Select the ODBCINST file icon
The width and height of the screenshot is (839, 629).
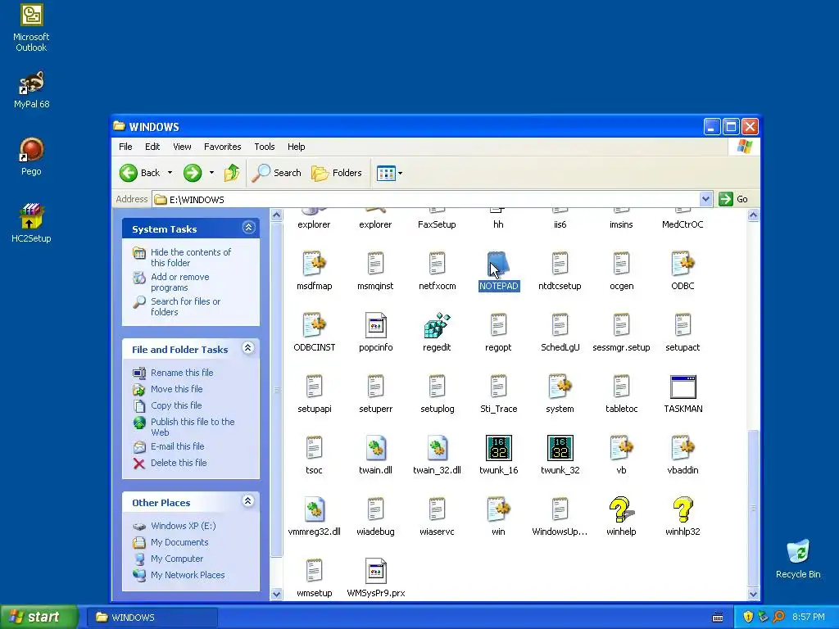click(314, 325)
